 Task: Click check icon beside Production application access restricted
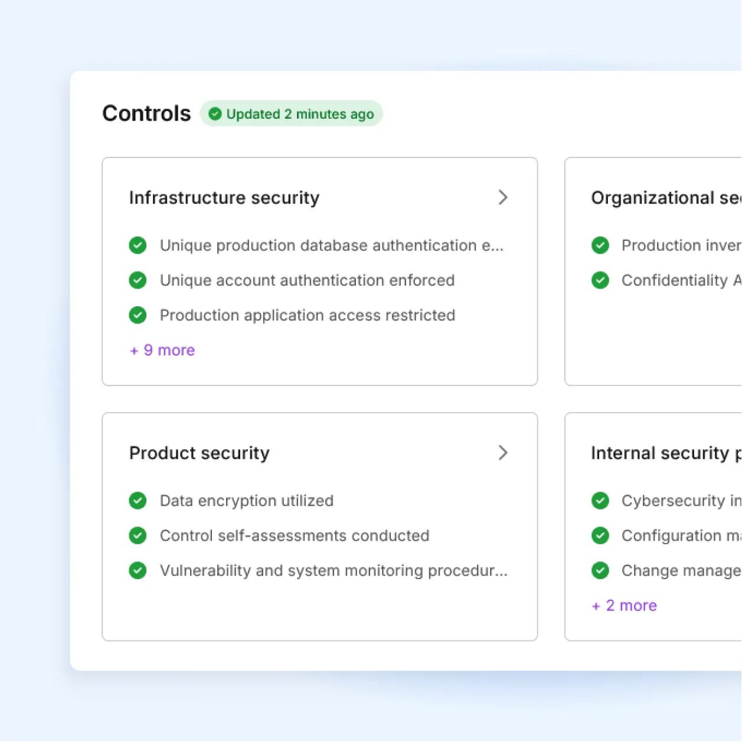[x=138, y=315]
